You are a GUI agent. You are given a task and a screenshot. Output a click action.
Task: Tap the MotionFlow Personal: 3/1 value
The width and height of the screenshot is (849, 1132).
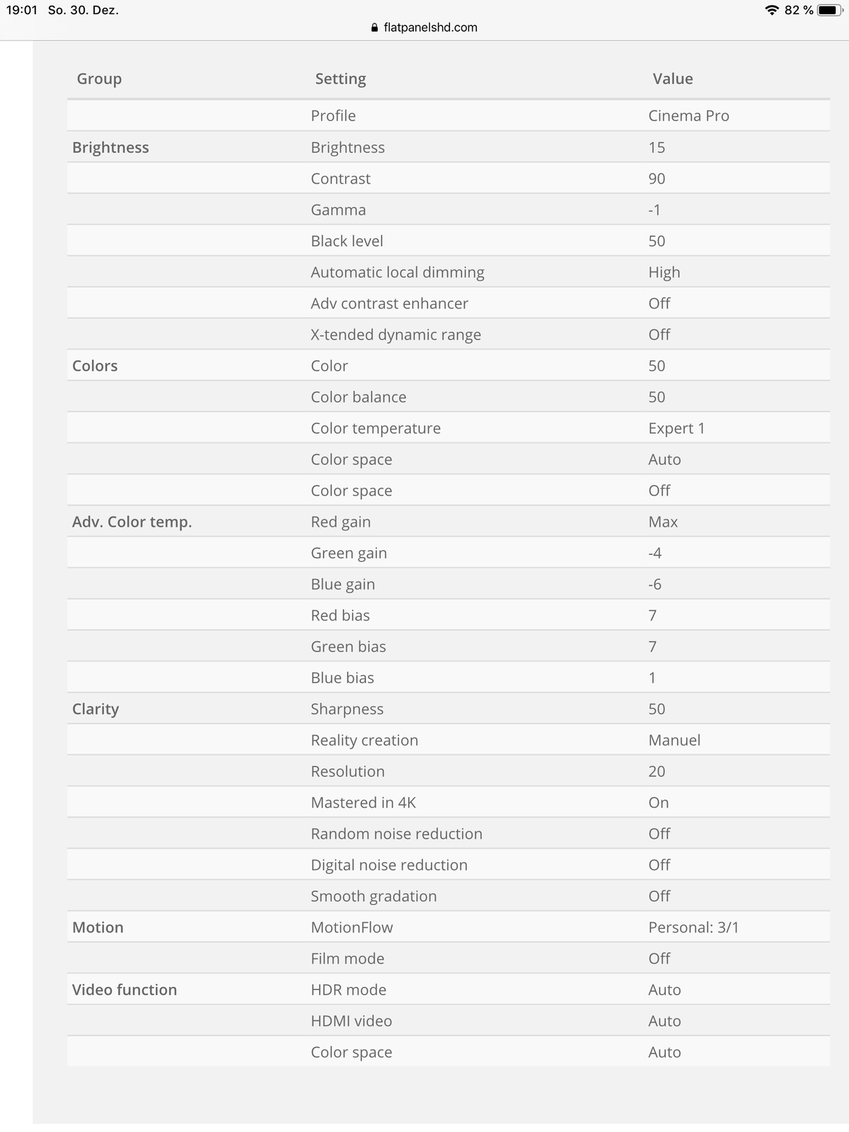[x=693, y=928]
